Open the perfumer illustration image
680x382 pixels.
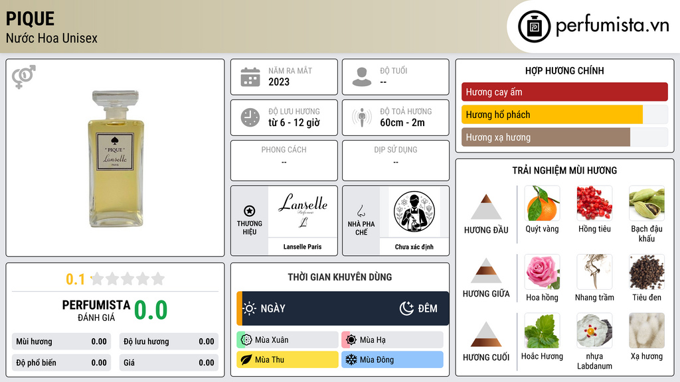point(414,212)
